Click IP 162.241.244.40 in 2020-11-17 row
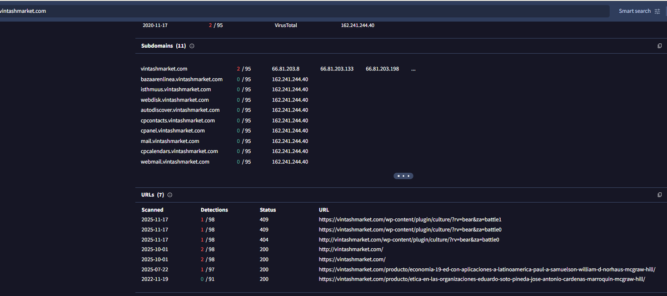Screen dimensions: 667x296 (x=357, y=25)
